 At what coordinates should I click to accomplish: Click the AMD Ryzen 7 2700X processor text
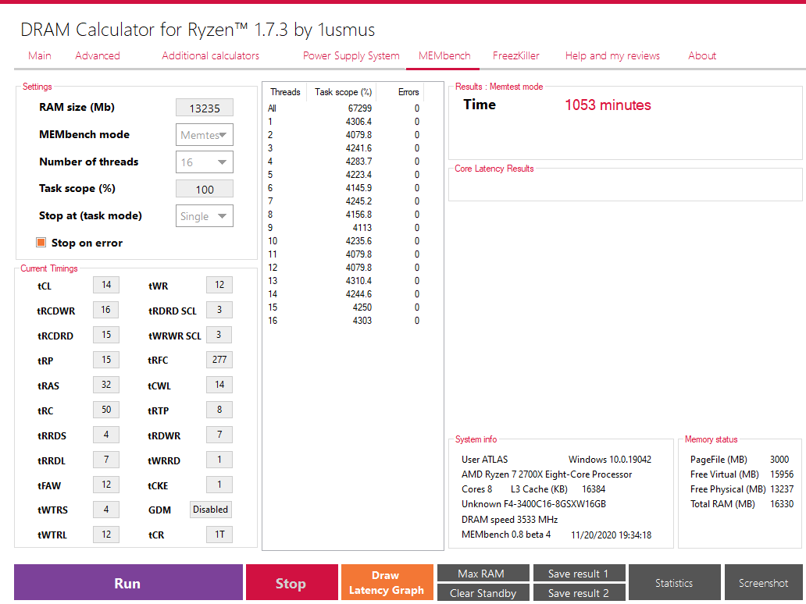coord(547,474)
